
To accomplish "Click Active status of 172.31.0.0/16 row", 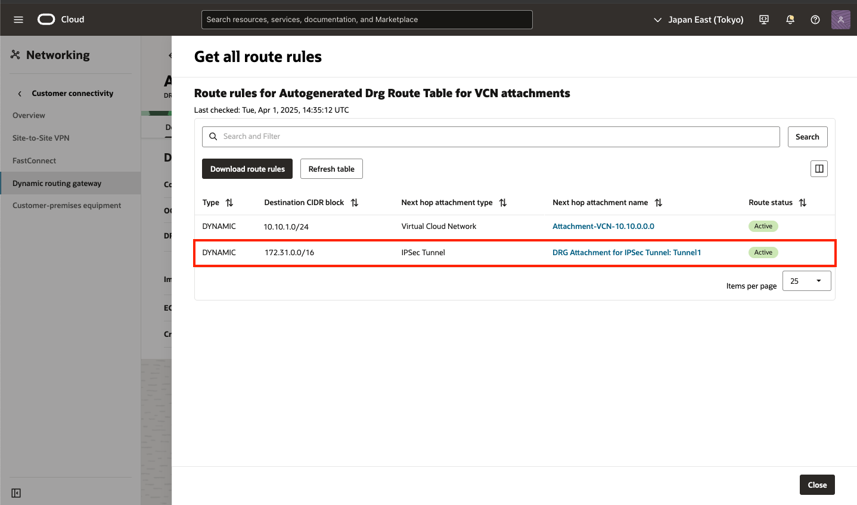I will tap(763, 253).
